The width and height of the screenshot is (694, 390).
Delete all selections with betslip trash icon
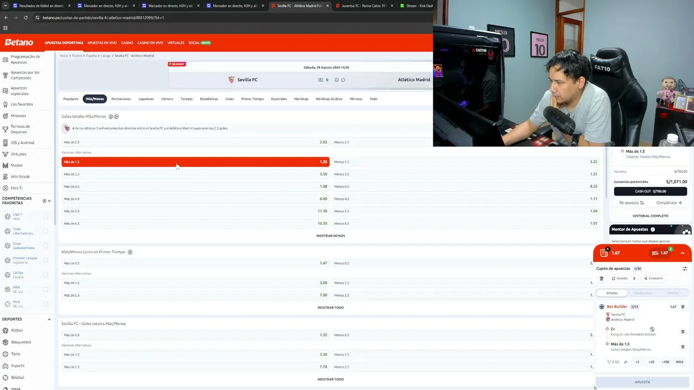(x=601, y=278)
